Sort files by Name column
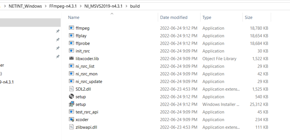Viewport: 290px width, 140px height. pyautogui.click(x=73, y=17)
